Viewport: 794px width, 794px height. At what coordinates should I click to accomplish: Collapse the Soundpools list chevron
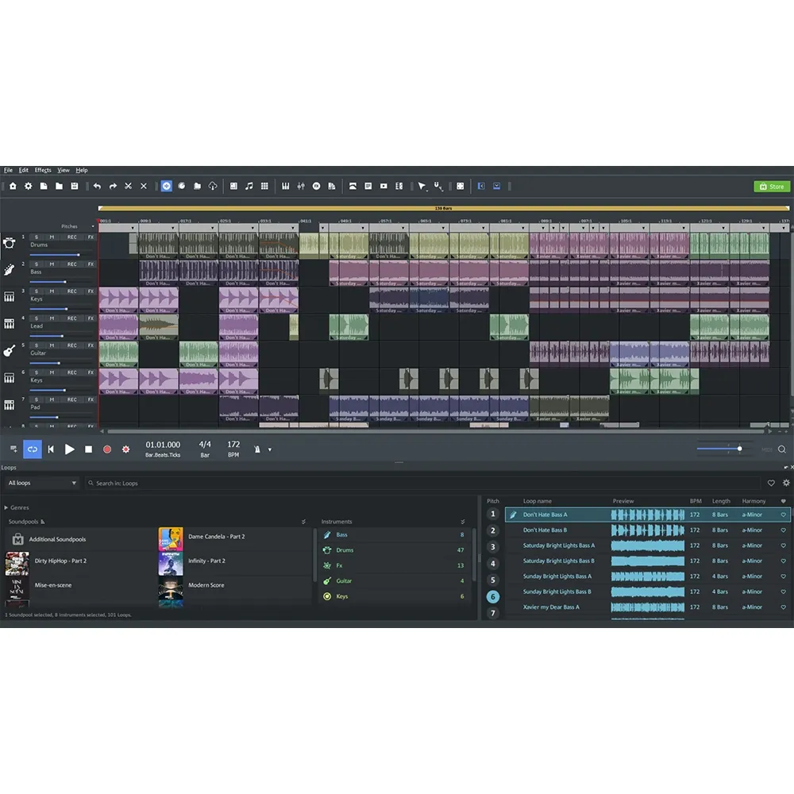tap(303, 522)
